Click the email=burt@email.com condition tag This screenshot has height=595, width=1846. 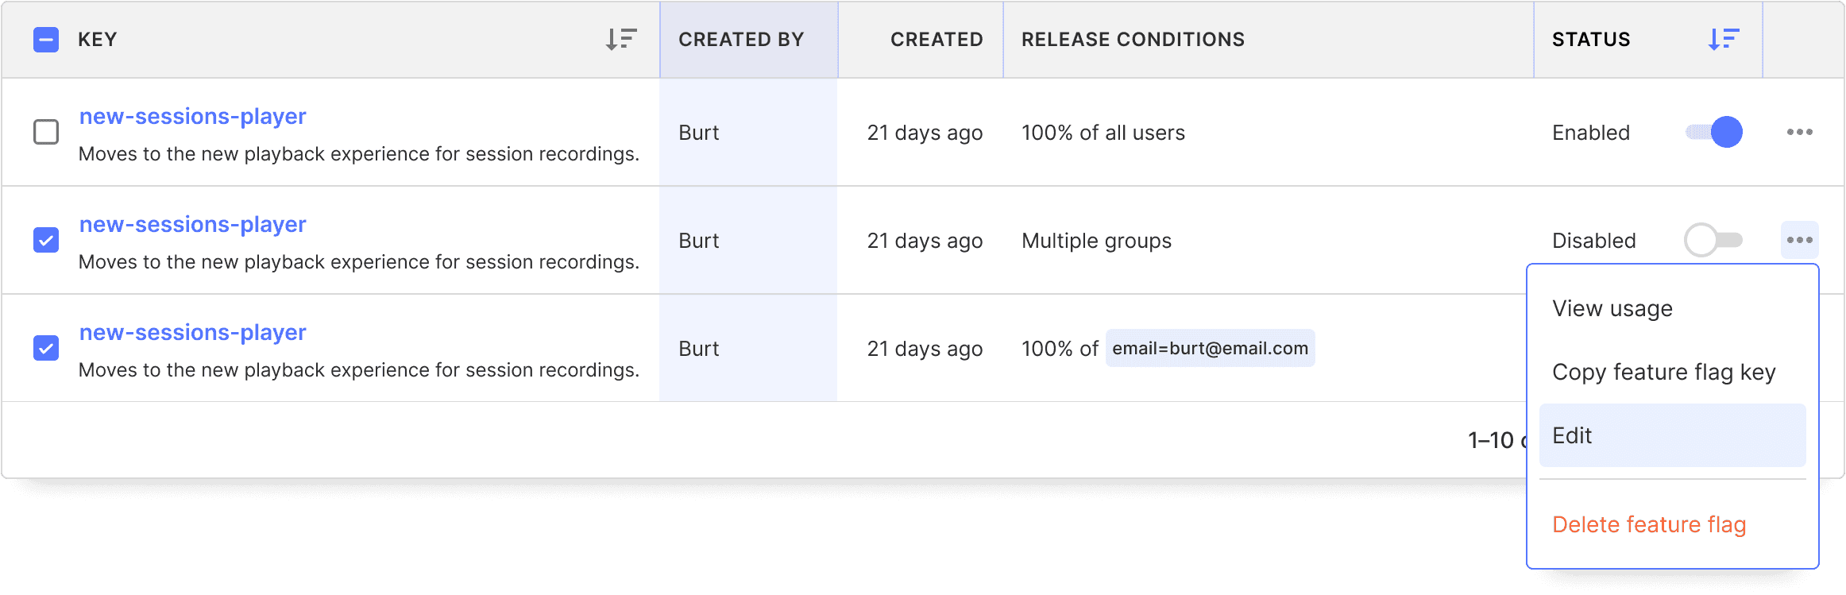pos(1210,348)
